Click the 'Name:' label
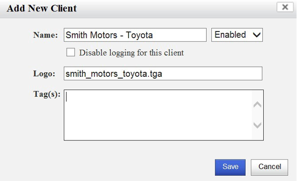 click(x=46, y=35)
